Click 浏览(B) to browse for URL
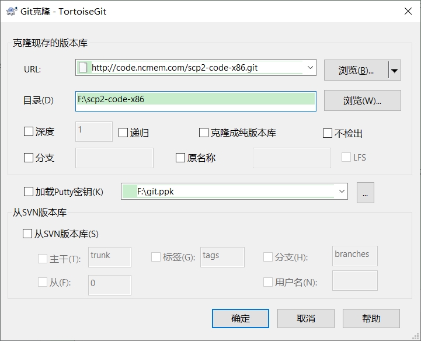This screenshot has height=341, width=421. click(356, 71)
